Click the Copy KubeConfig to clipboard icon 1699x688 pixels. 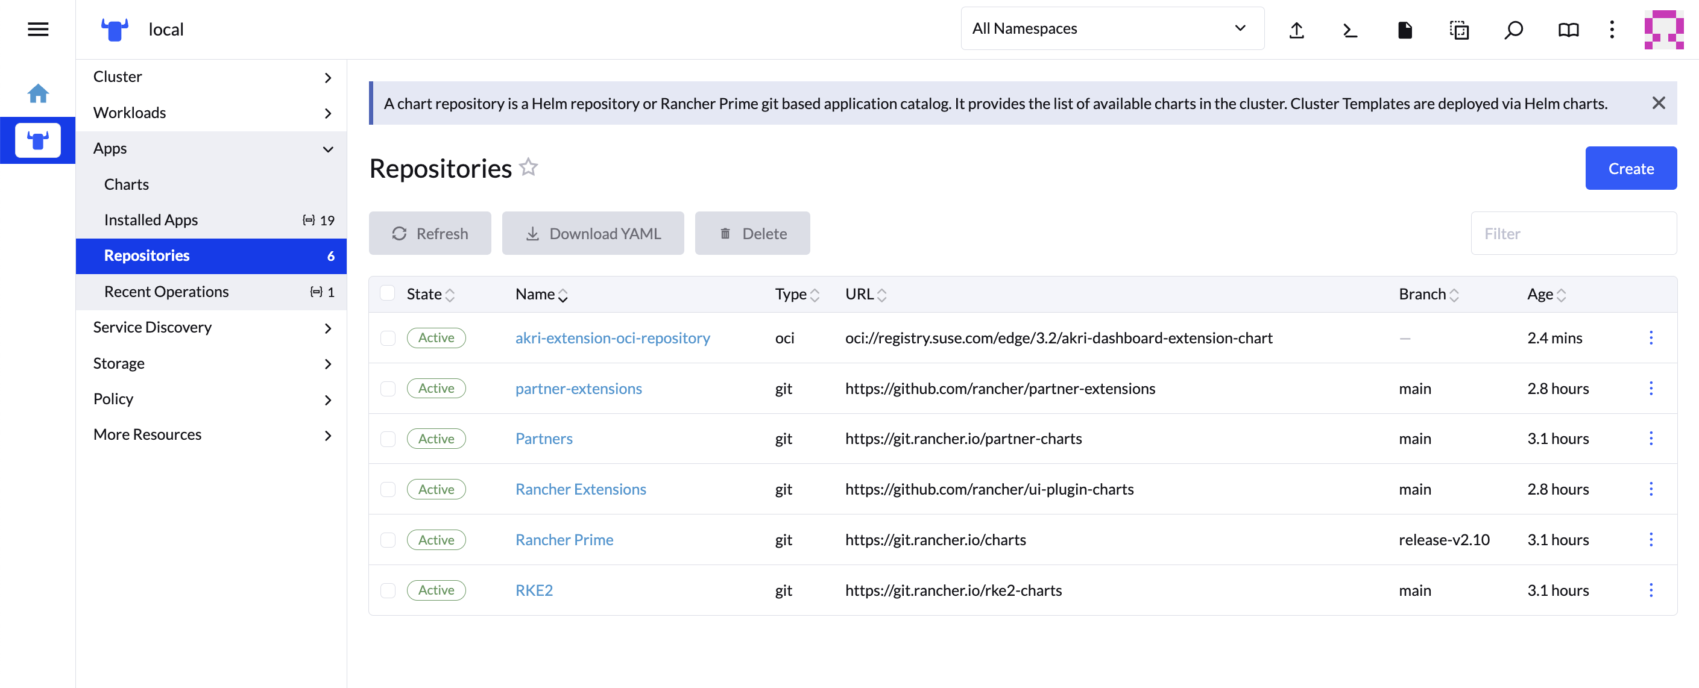point(1458,30)
